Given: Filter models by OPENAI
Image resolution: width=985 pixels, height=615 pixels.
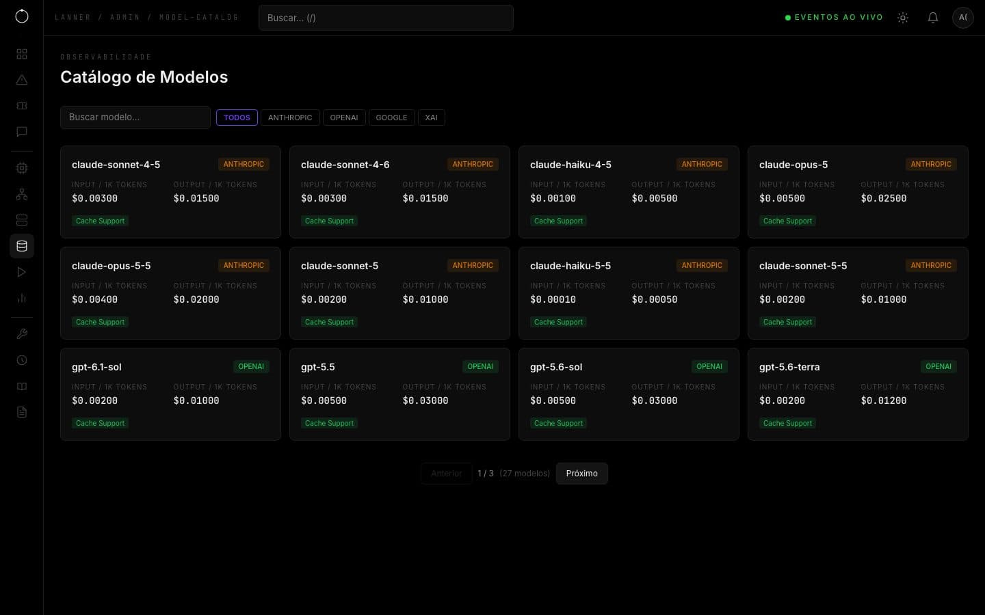Looking at the screenshot, I should tap(344, 118).
